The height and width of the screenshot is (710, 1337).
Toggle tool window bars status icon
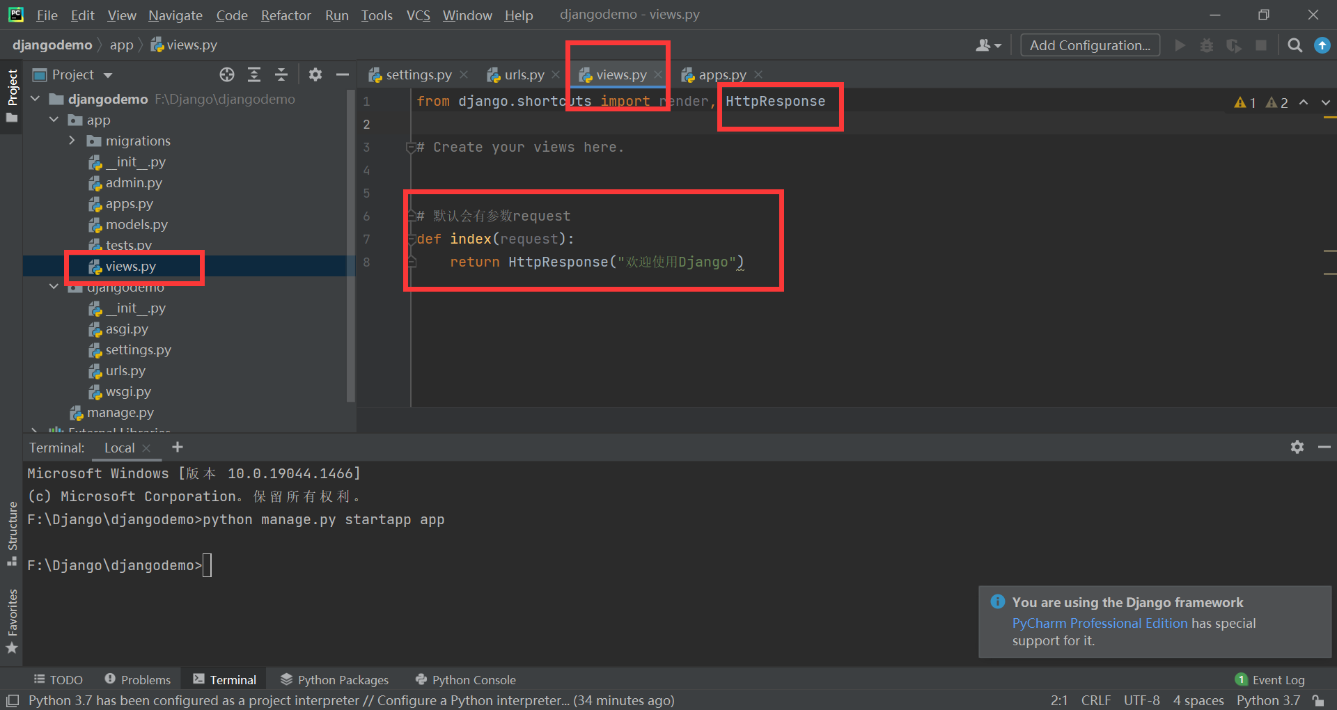(13, 700)
